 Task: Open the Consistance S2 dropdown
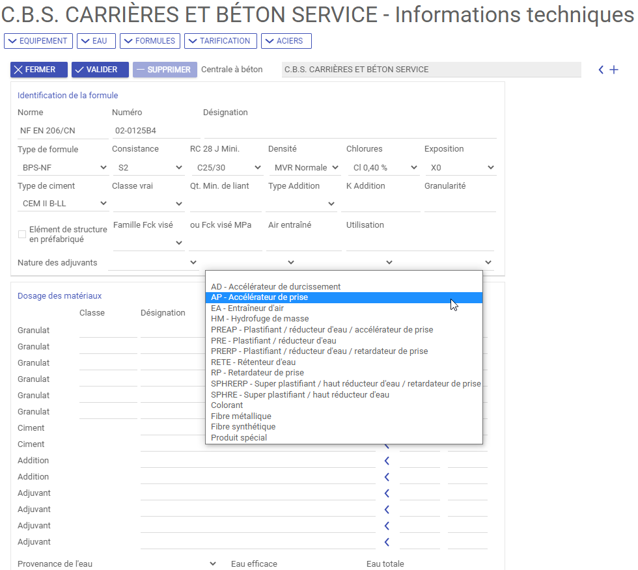[148, 167]
